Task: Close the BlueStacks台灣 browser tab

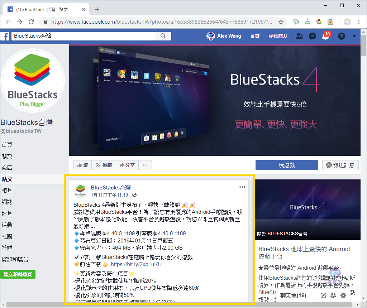Action: pos(84,9)
